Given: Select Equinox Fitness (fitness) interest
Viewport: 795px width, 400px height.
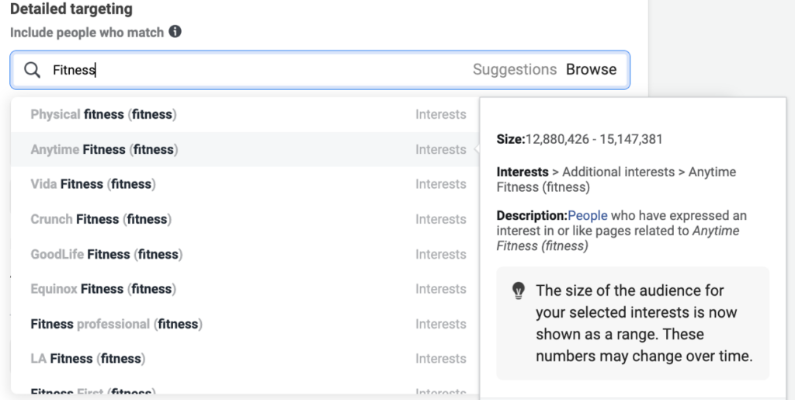Looking at the screenshot, I should tap(245, 289).
